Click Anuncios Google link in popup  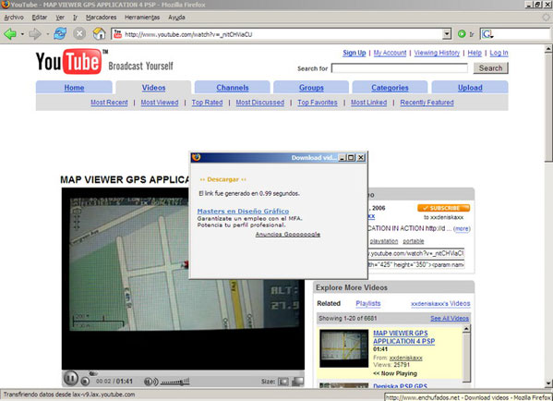pyautogui.click(x=288, y=235)
